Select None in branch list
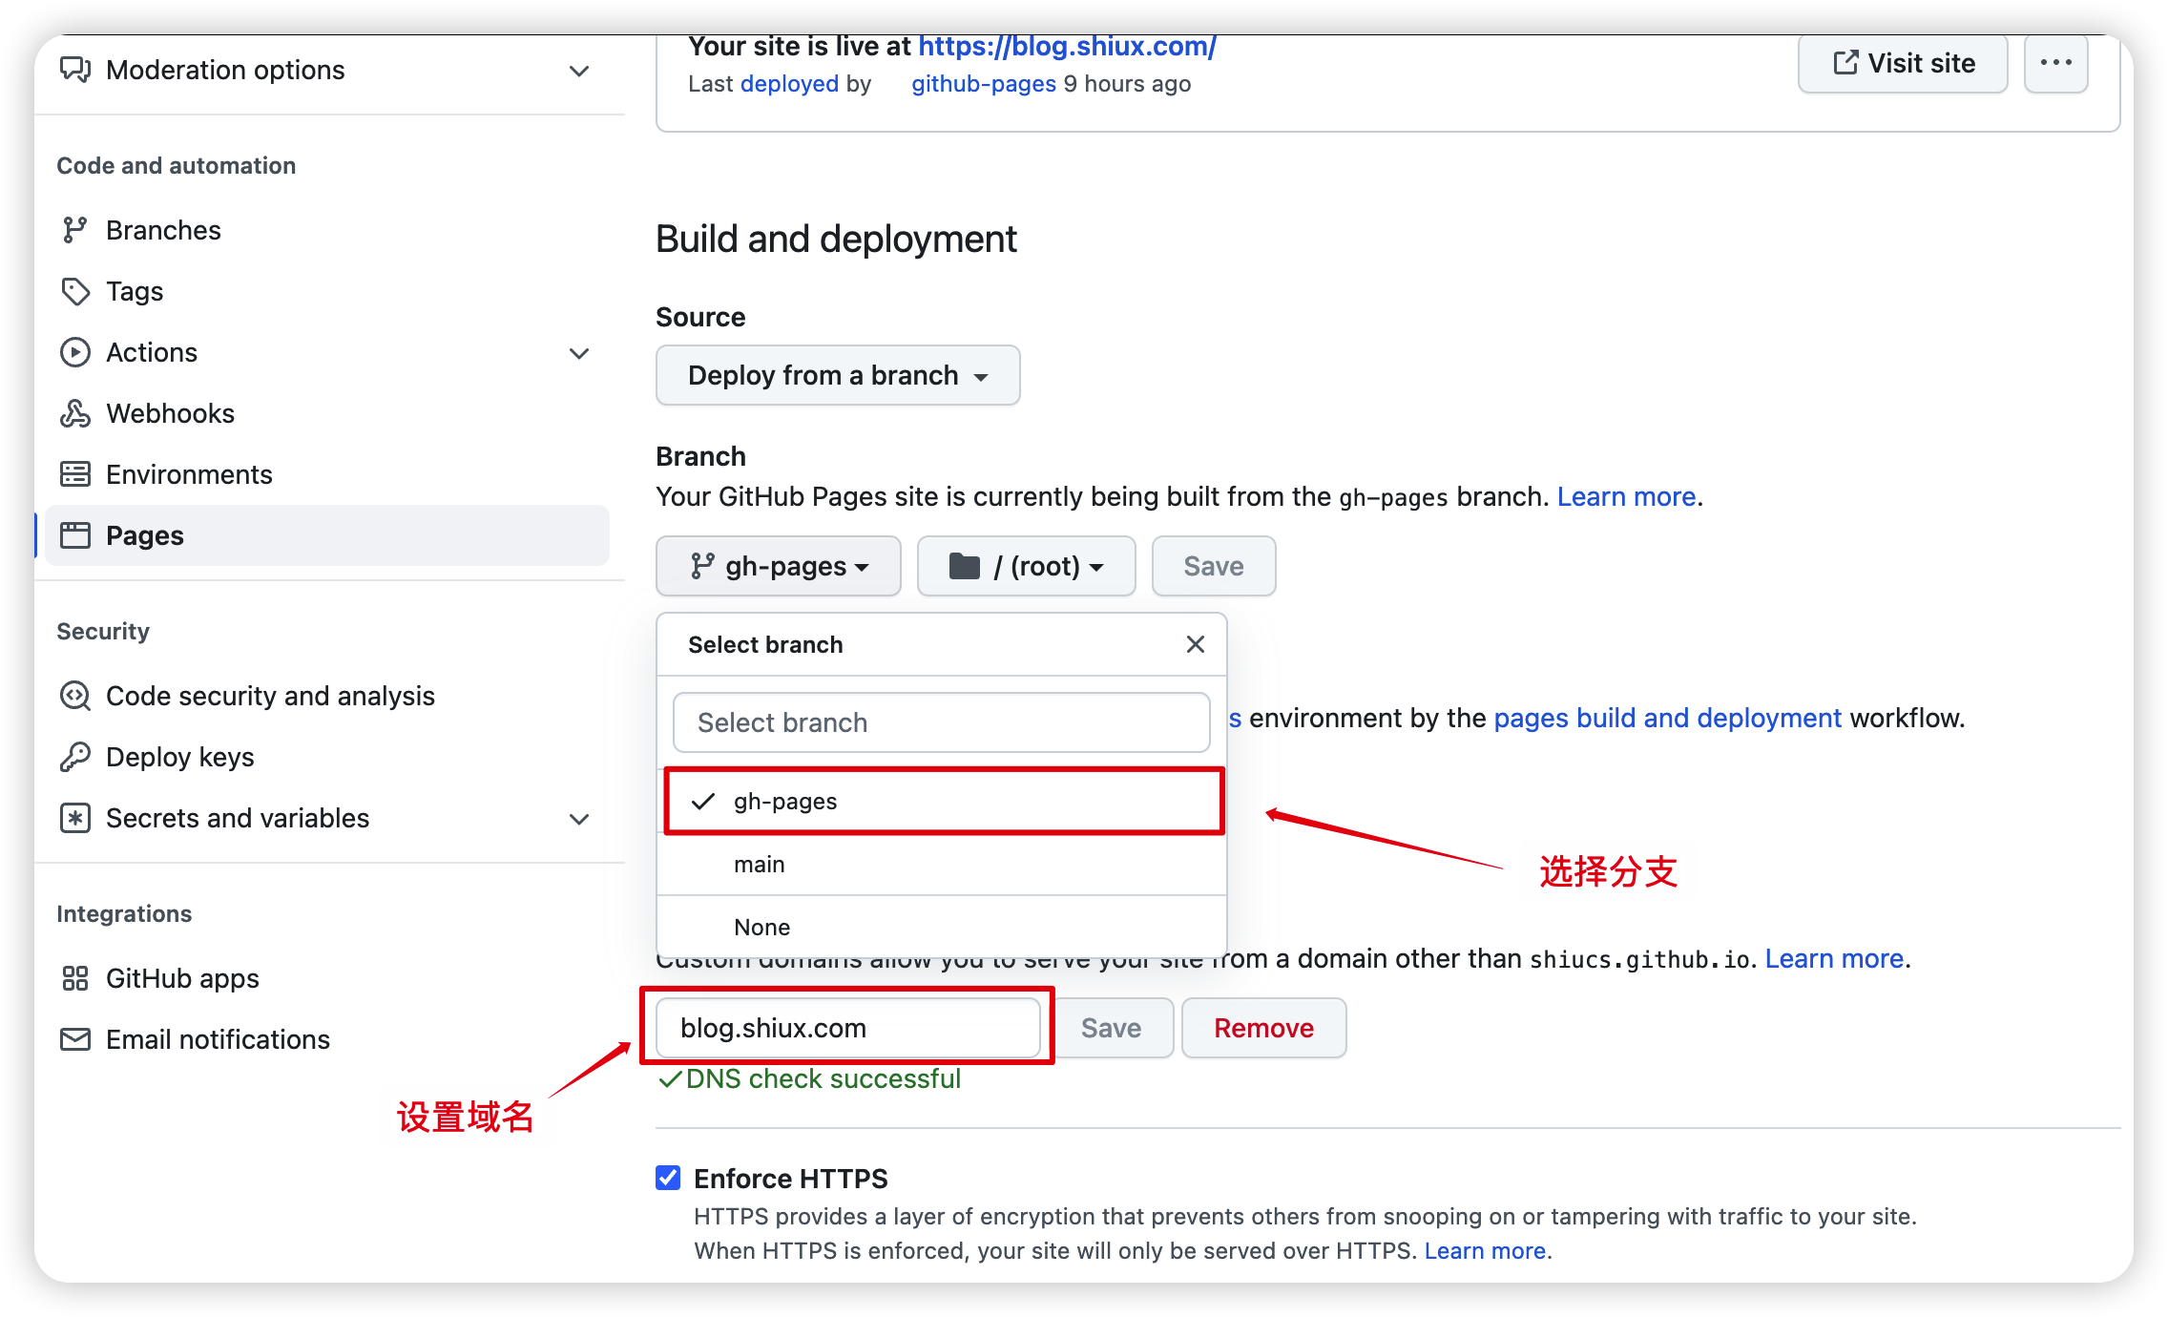Image resolution: width=2168 pixels, height=1317 pixels. pos(942,927)
